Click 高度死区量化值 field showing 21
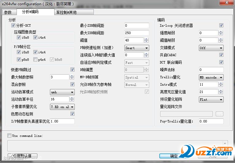 pos(209,92)
